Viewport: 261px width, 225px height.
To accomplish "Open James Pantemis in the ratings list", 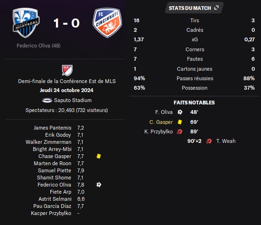I will [x=52, y=128].
